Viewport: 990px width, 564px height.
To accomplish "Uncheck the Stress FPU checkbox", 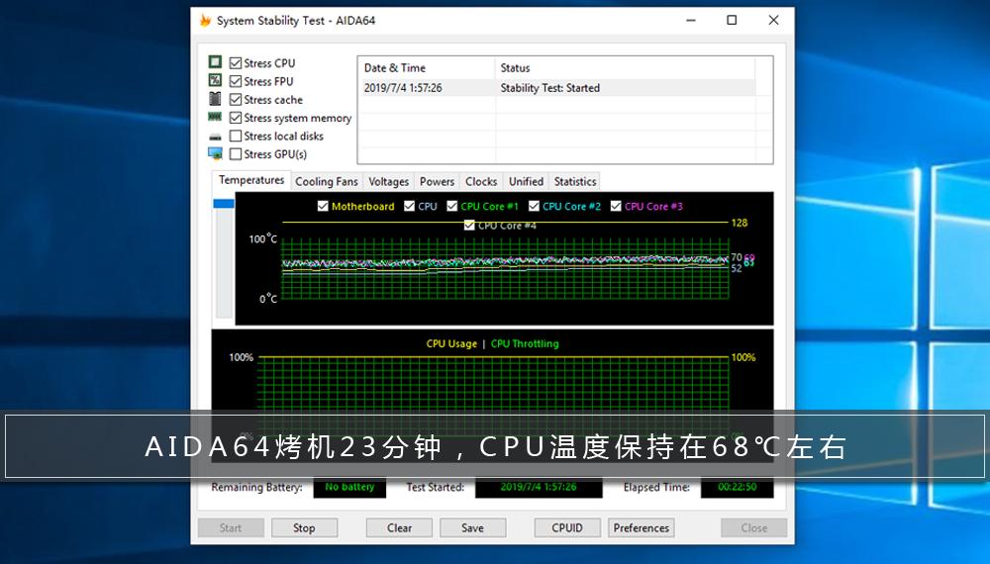I will coord(237,81).
